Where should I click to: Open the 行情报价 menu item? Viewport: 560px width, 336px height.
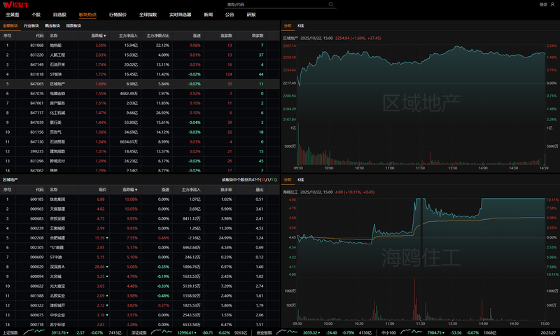(x=118, y=15)
